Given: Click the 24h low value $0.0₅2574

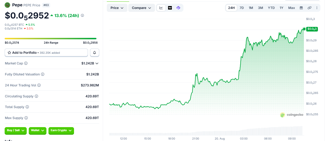Looking at the screenshot, I should 12,43.
